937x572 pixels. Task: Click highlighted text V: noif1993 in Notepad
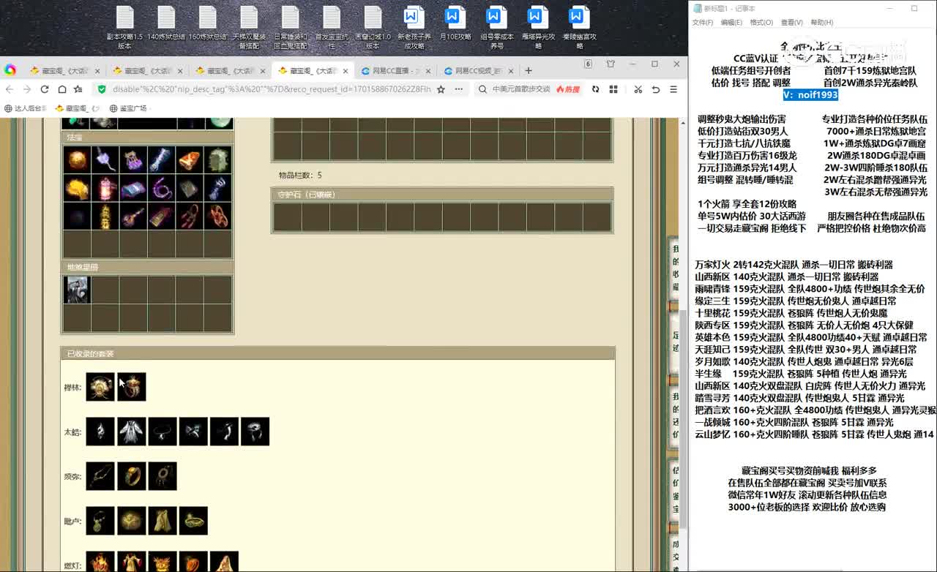click(810, 95)
